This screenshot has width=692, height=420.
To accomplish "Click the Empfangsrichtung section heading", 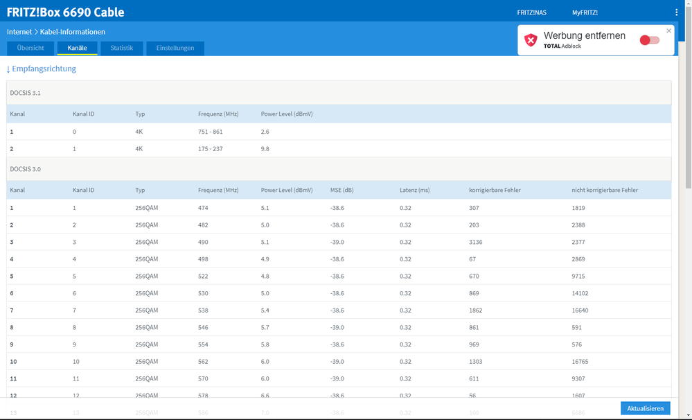I will [42, 69].
